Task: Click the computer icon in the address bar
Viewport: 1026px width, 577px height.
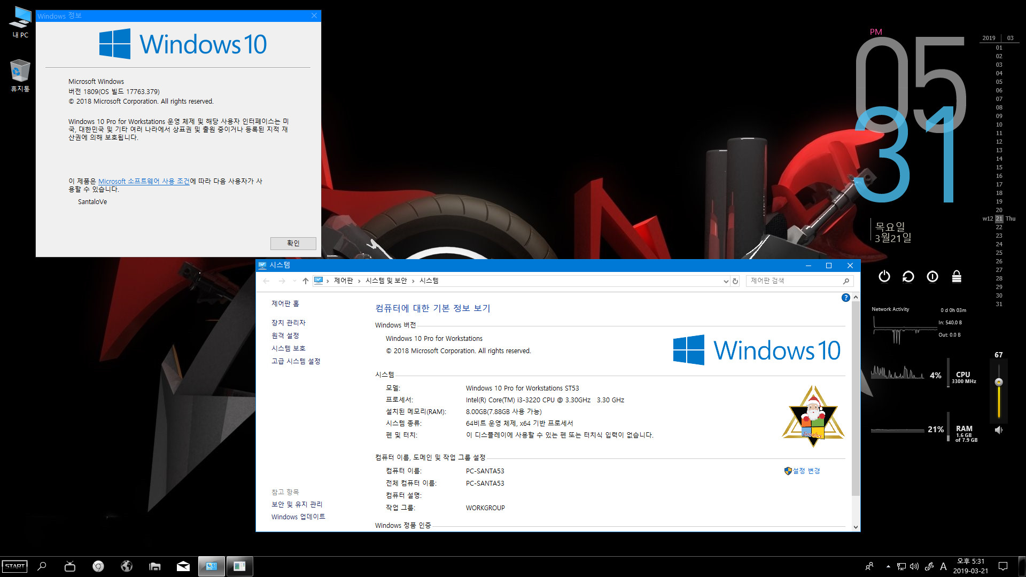Action: pos(318,280)
